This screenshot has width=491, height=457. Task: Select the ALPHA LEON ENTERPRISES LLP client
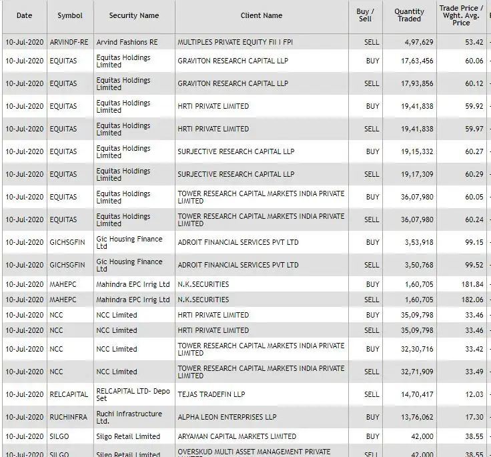pyautogui.click(x=227, y=417)
